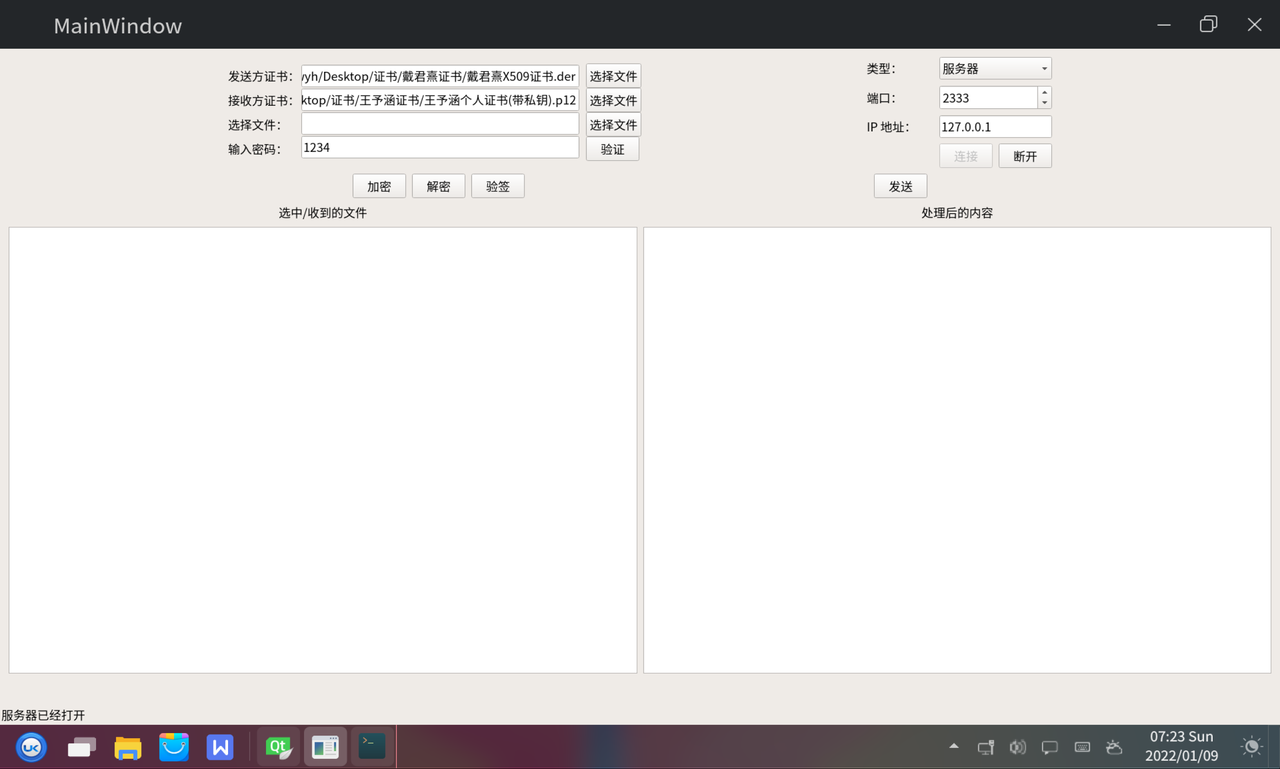Increase port value with up arrow

click(1044, 92)
